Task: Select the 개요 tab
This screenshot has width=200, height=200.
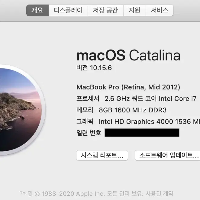Action: (x=38, y=10)
